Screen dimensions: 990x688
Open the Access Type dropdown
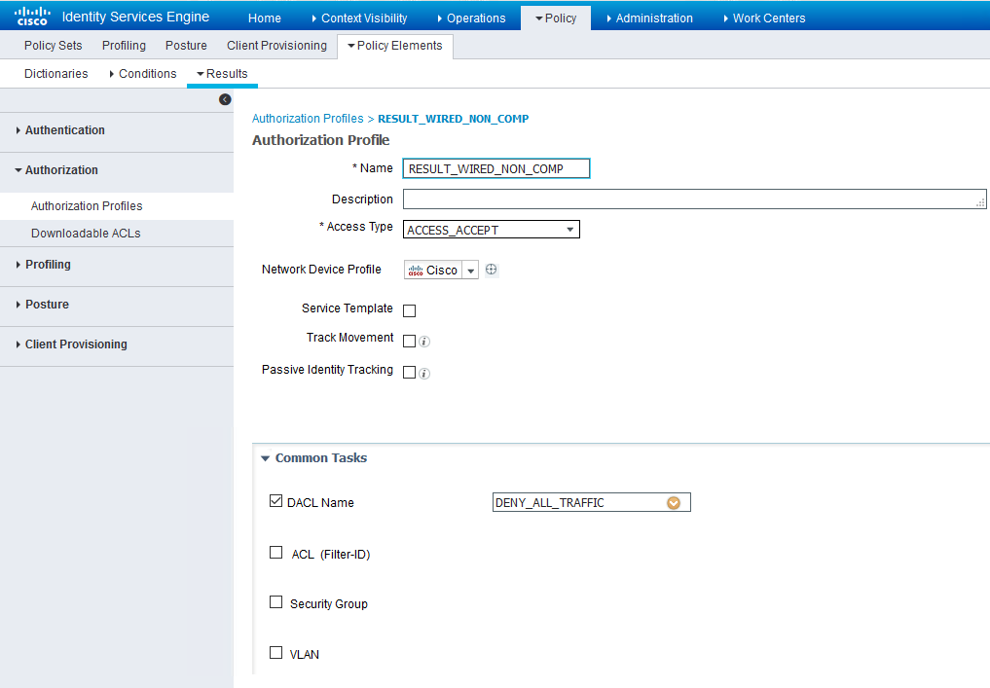pyautogui.click(x=492, y=230)
